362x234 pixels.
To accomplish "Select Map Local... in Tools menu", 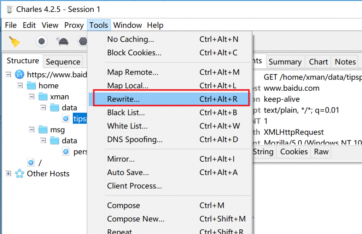I will coord(170,86).
